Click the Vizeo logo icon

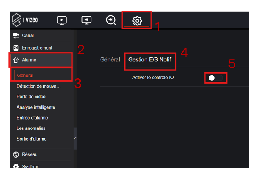[17, 20]
